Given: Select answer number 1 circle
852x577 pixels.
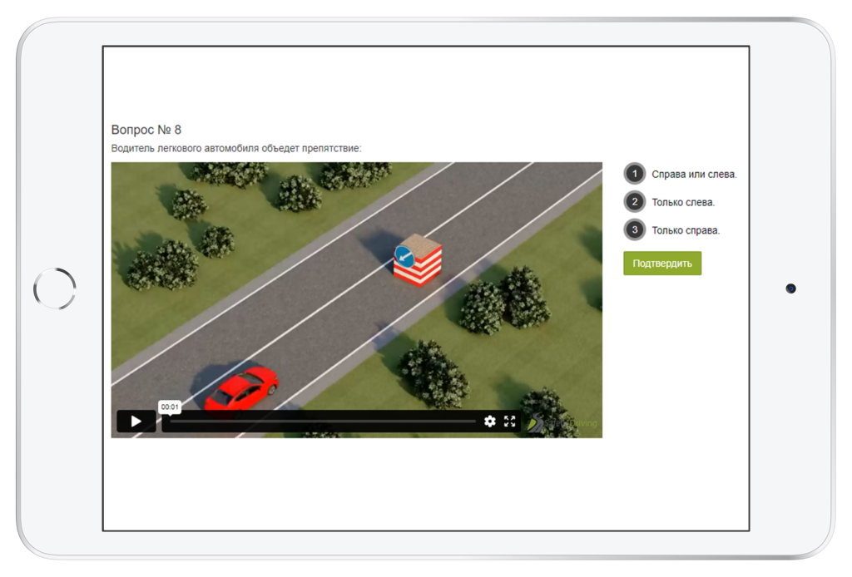Looking at the screenshot, I should point(634,174).
